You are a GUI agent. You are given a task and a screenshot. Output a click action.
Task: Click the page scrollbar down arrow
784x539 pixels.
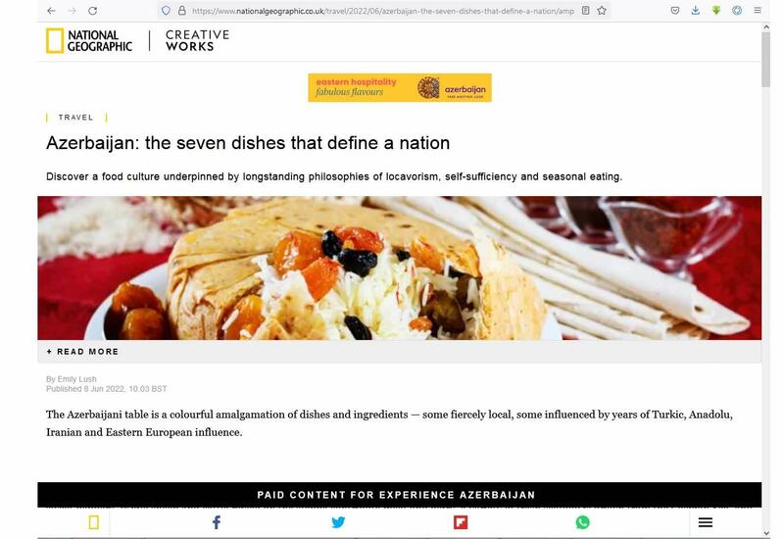pos(766,533)
